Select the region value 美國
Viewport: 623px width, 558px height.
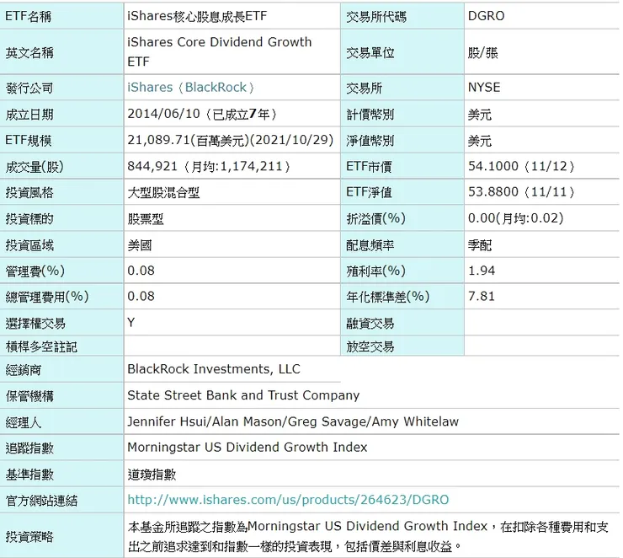pyautogui.click(x=140, y=245)
